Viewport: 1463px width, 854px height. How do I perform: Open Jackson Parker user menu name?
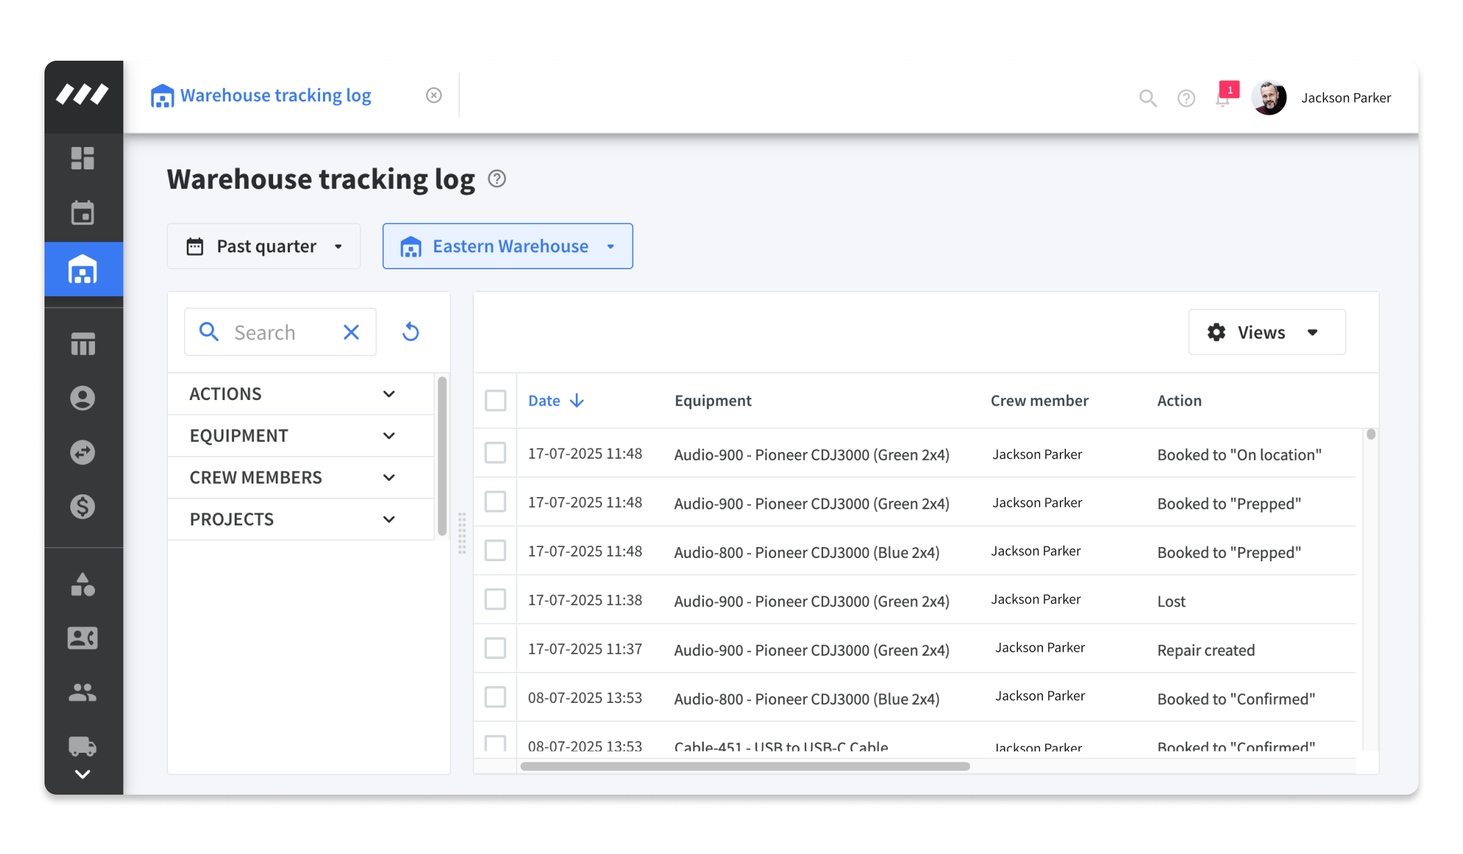(x=1346, y=98)
